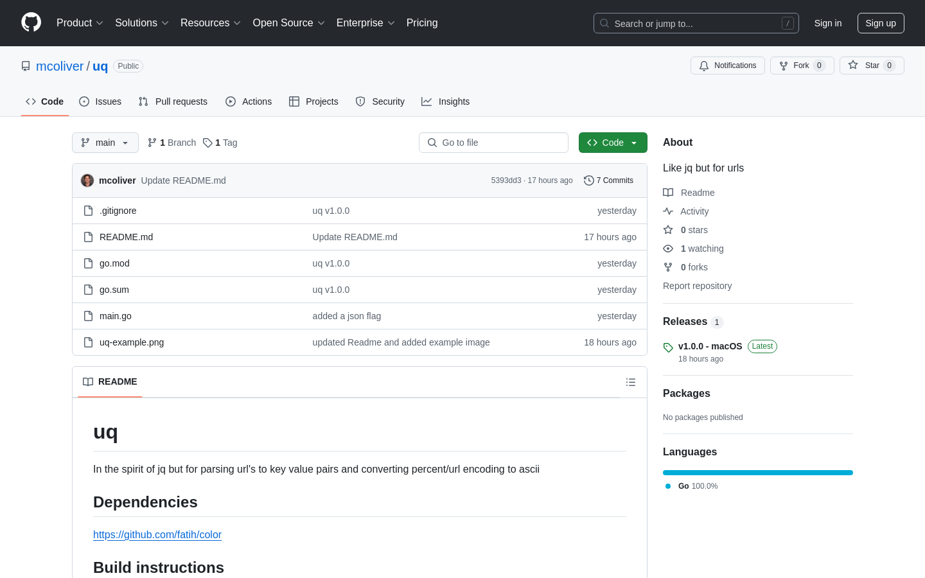Click the Go to file search field
The image size is (925, 578).
click(493, 143)
